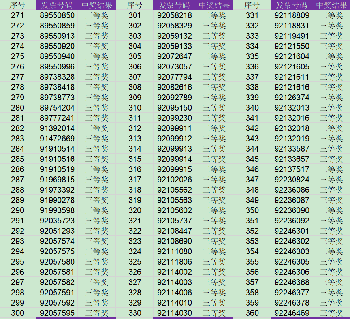Select serial number 280
This screenshot has height=319, width=350.
pos(17,108)
